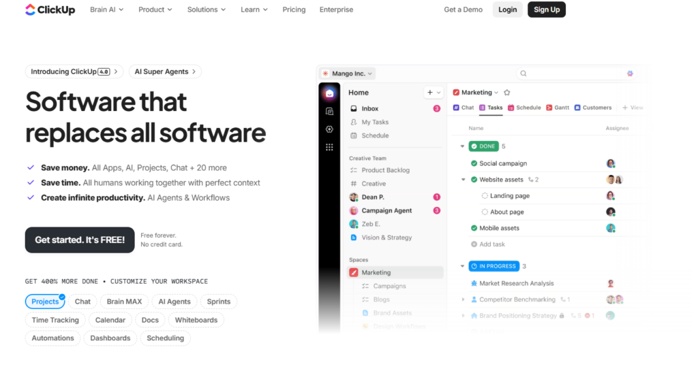Collapse the DONE task group

click(463, 146)
